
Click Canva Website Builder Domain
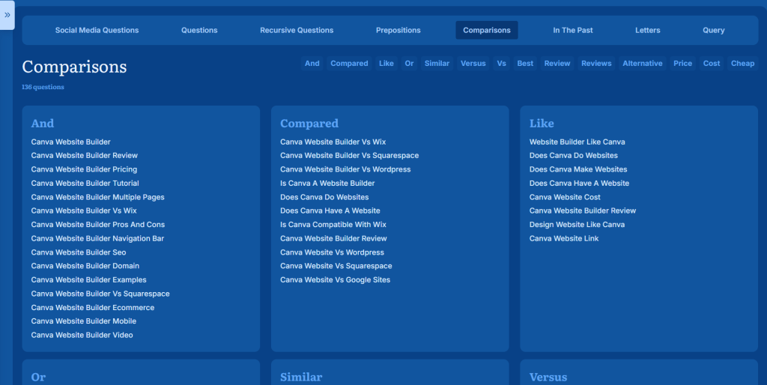[85, 266]
